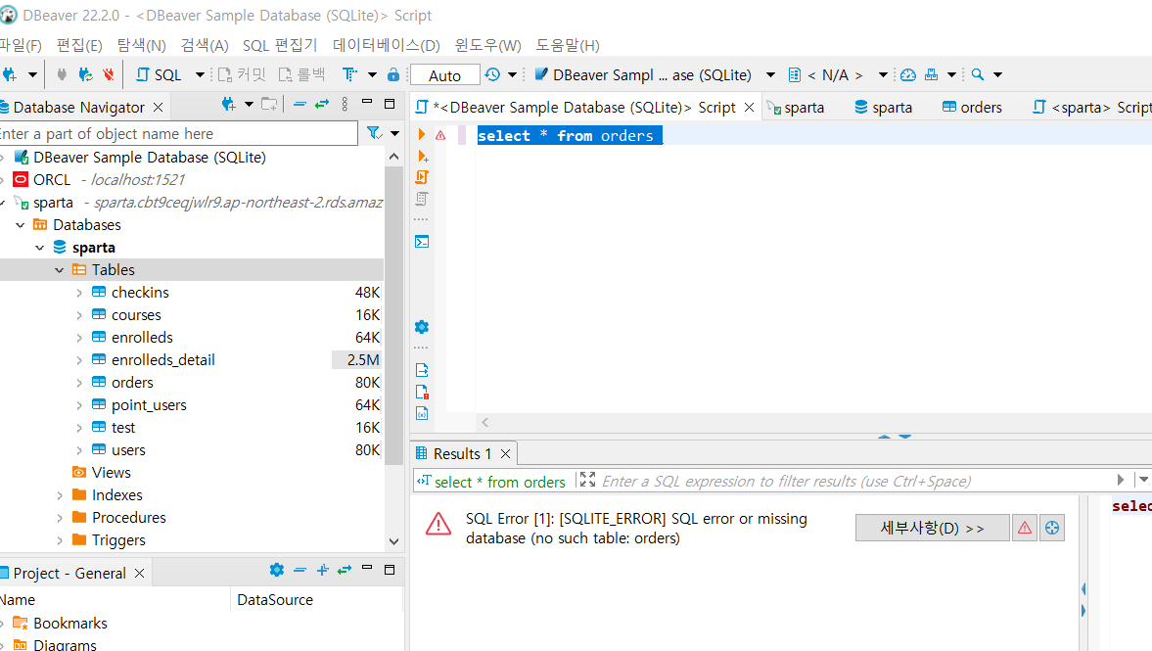This screenshot has width=1152, height=651.
Task: Open SQL 편집기 menu
Action: pyautogui.click(x=280, y=45)
